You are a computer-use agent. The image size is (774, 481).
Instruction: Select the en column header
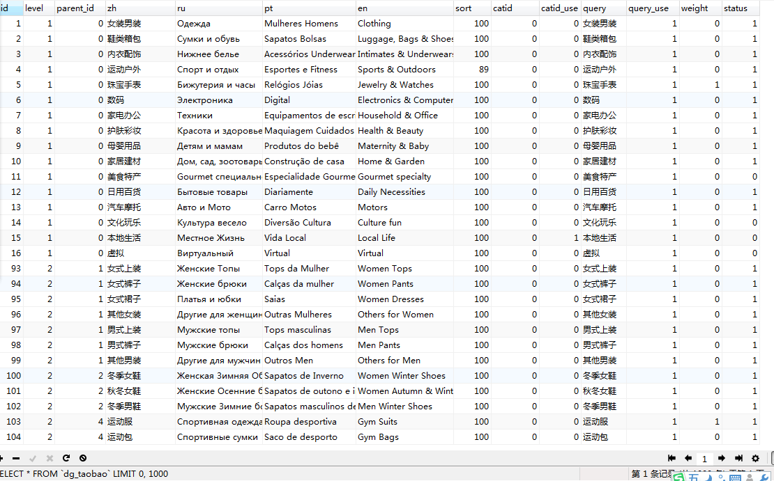pos(404,8)
